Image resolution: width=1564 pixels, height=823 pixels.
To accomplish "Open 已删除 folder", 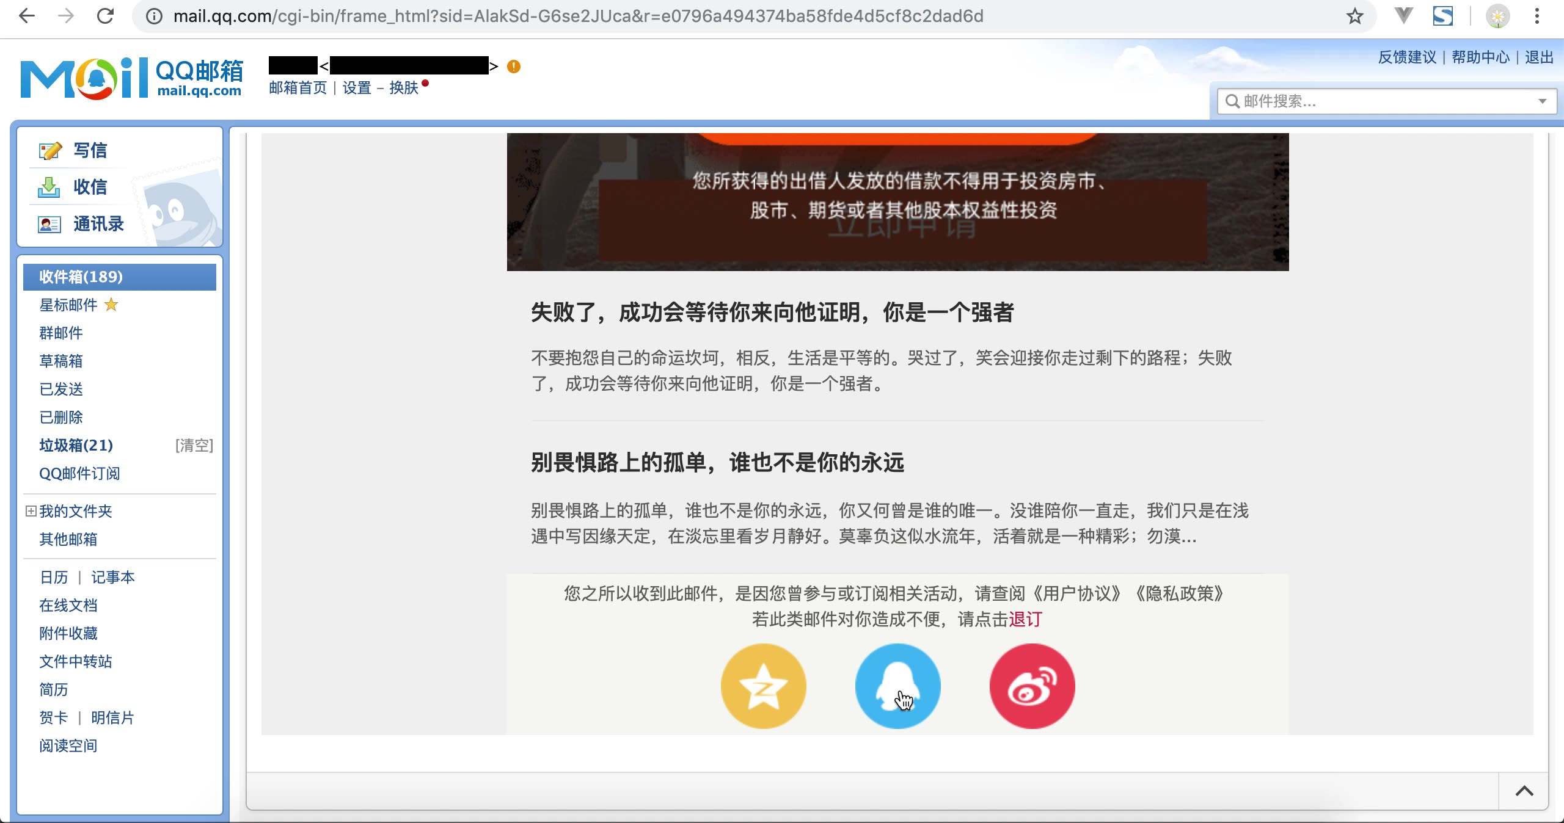I will pyautogui.click(x=61, y=417).
